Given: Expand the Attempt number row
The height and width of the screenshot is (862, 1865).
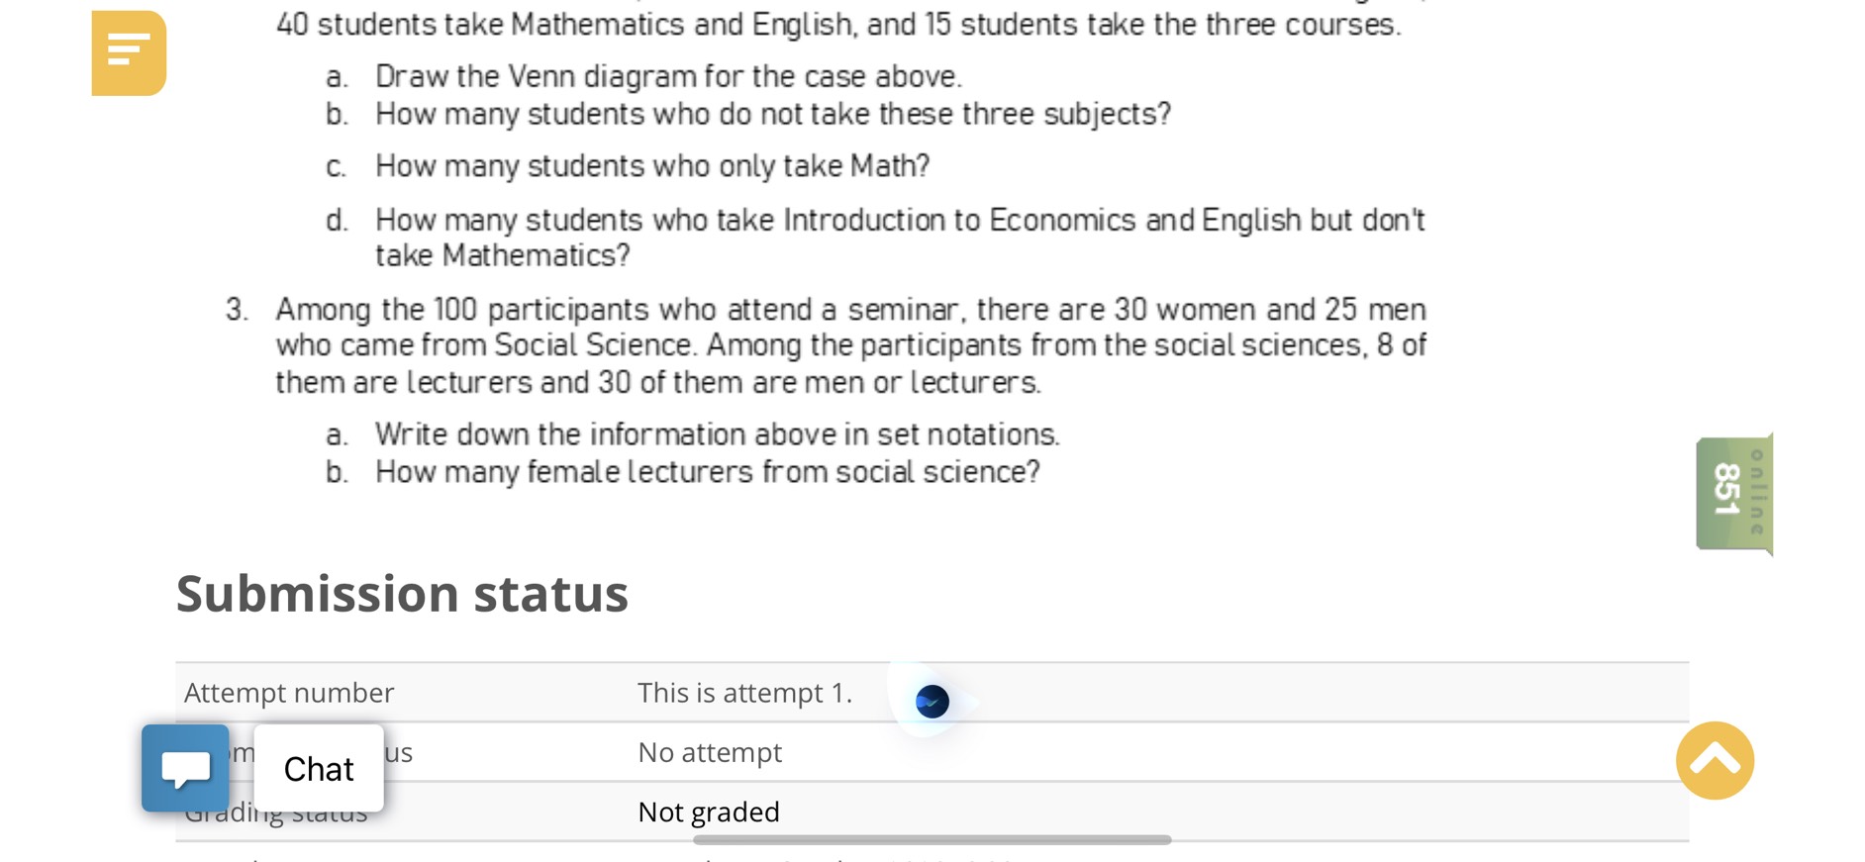Looking at the screenshot, I should tap(288, 693).
